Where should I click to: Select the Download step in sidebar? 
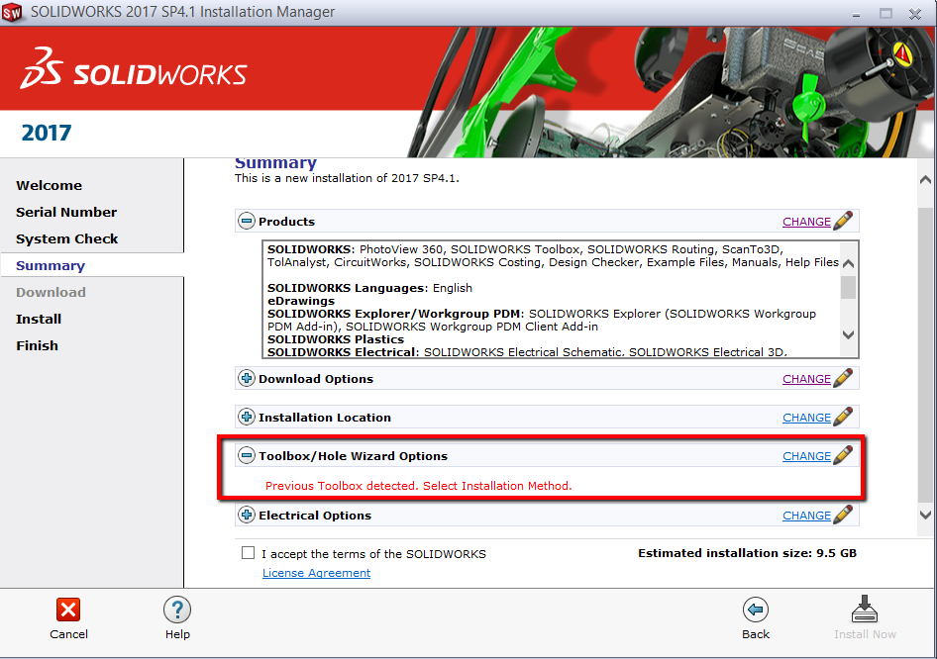pyautogui.click(x=51, y=293)
